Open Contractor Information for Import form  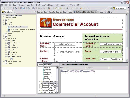23,29
